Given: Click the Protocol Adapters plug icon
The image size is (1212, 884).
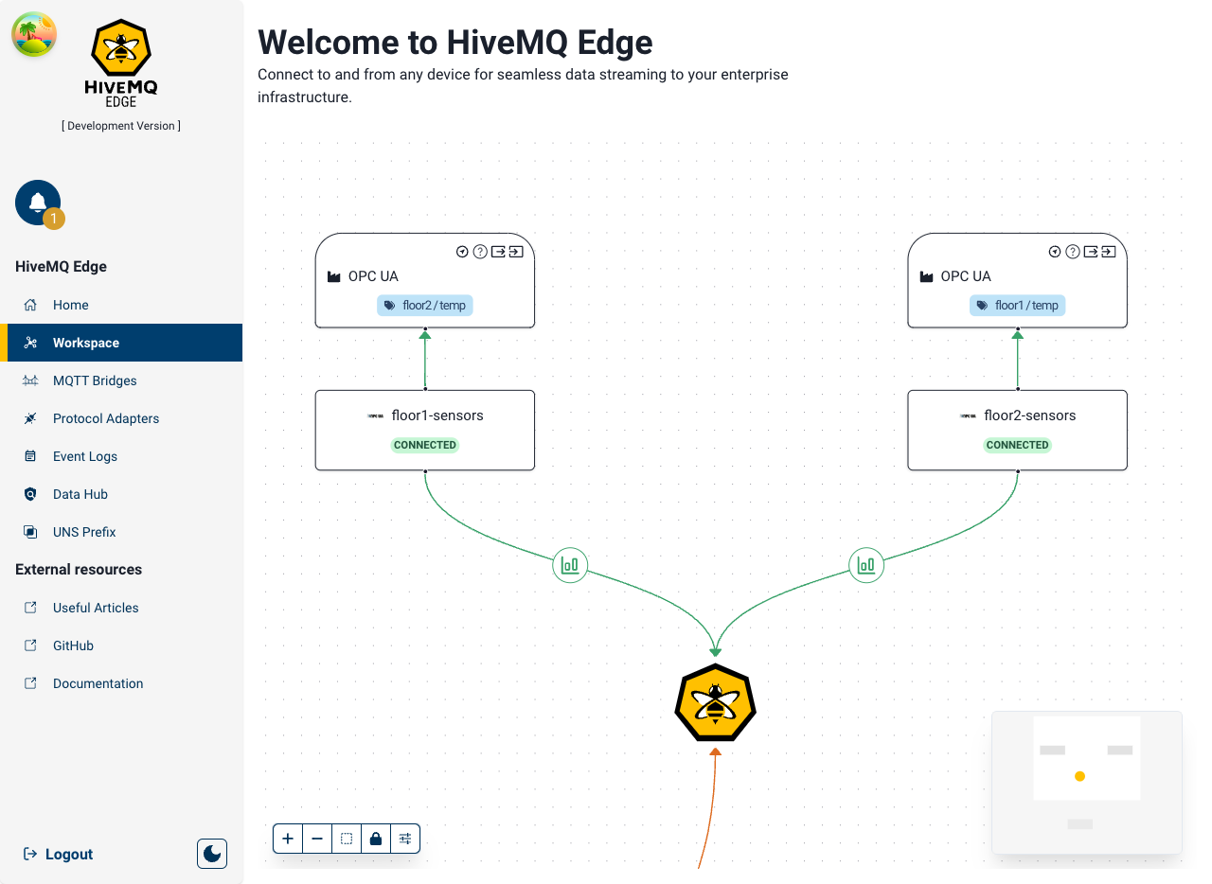Looking at the screenshot, I should pos(30,418).
